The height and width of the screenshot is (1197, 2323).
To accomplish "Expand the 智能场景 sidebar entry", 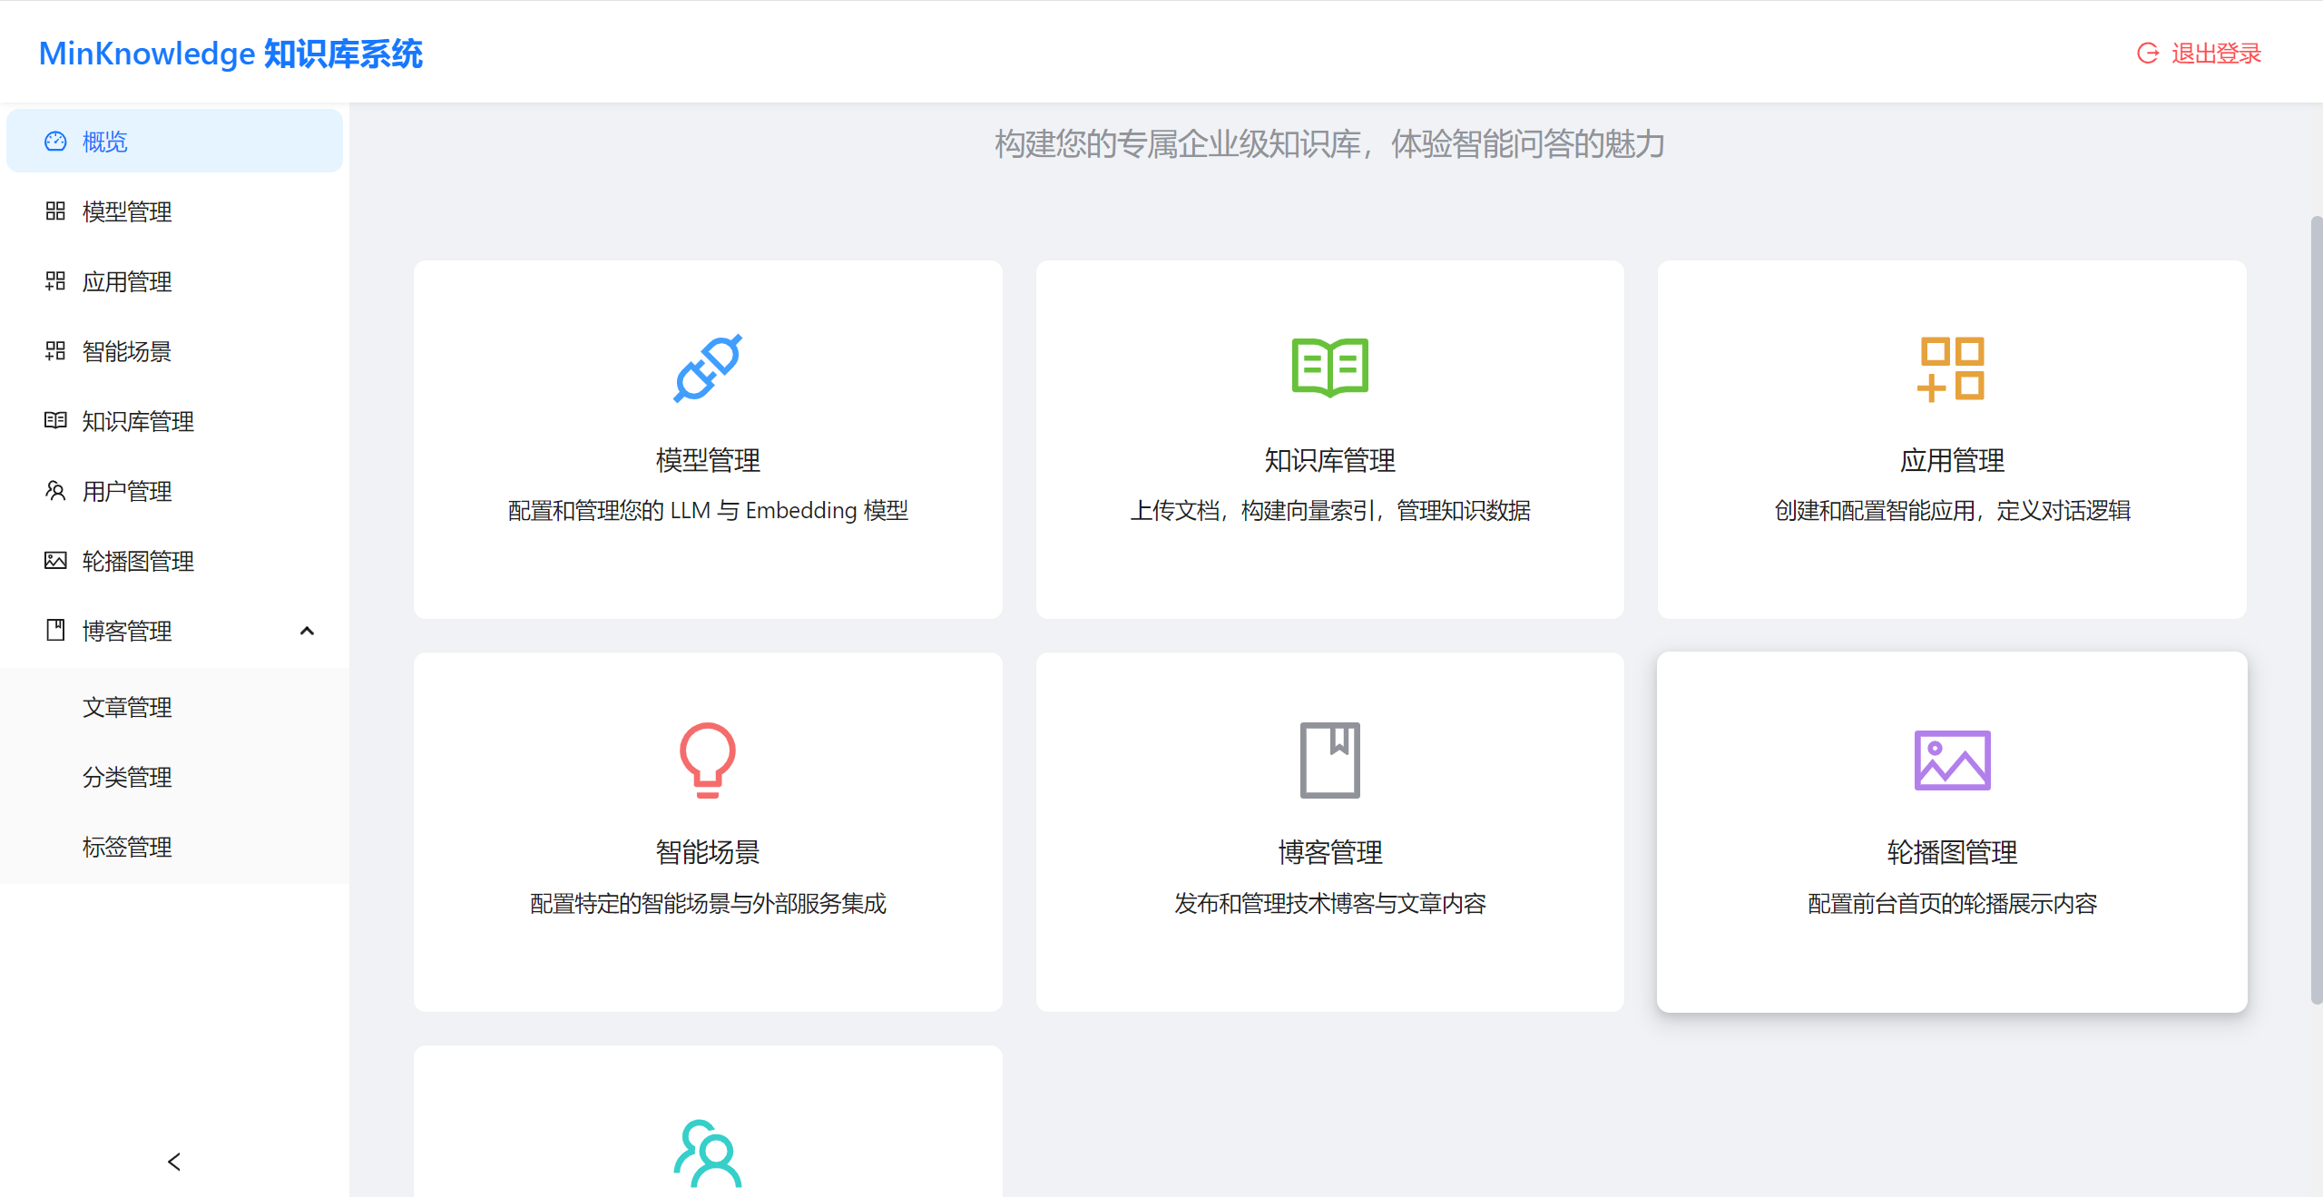I will click(x=125, y=351).
